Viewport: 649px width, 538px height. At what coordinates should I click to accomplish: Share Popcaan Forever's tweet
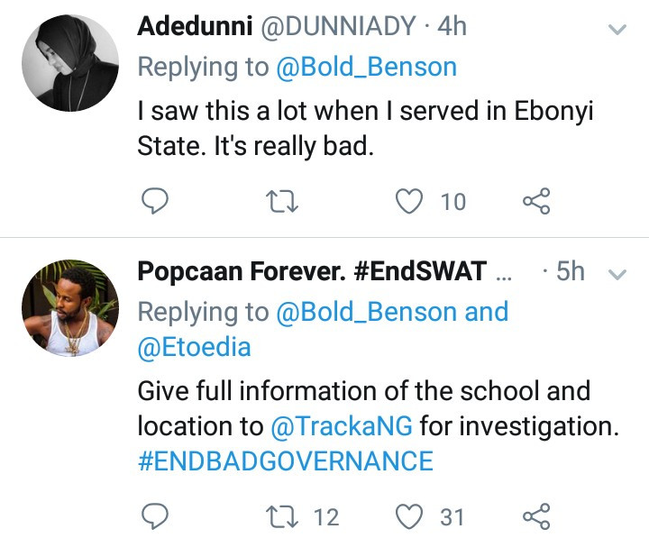click(x=536, y=515)
